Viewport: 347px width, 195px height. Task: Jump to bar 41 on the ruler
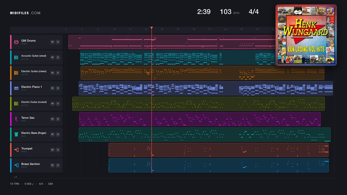click(x=226, y=29)
